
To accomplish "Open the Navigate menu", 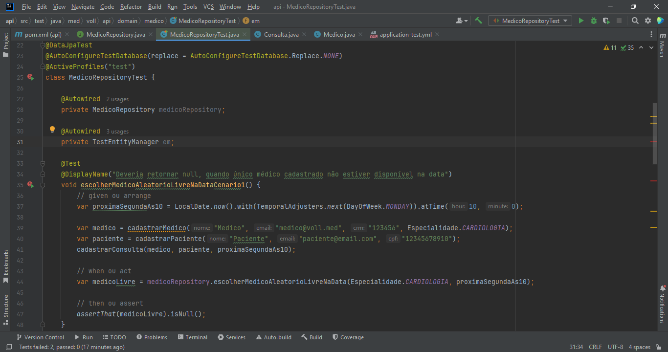I will 83,7.
